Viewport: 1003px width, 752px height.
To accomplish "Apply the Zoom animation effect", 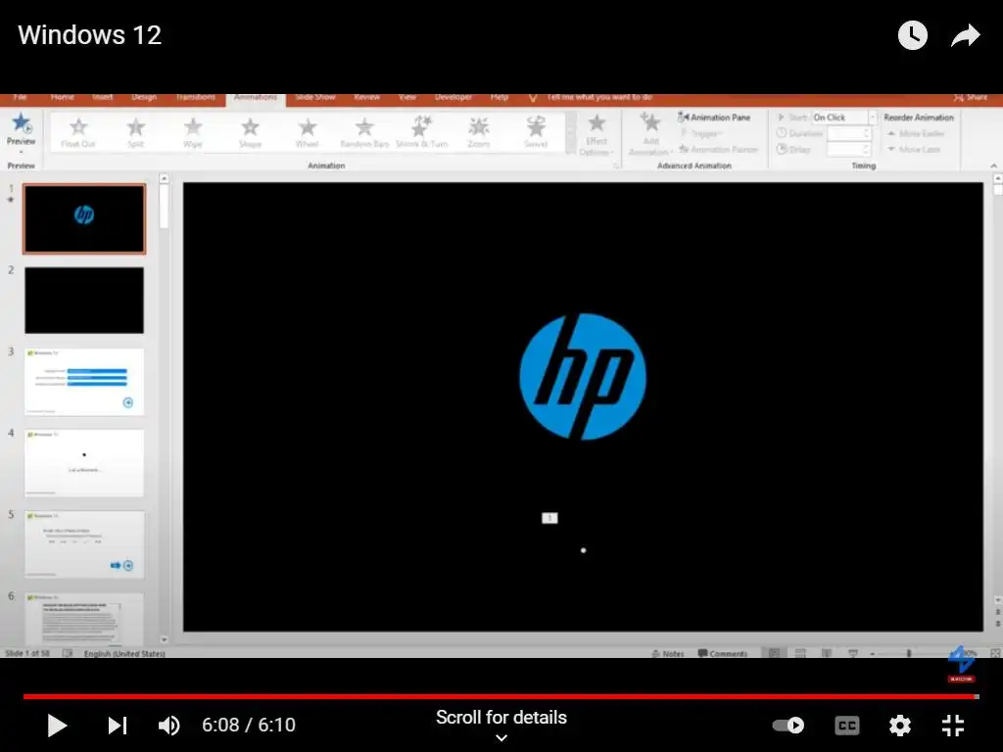I will point(478,133).
